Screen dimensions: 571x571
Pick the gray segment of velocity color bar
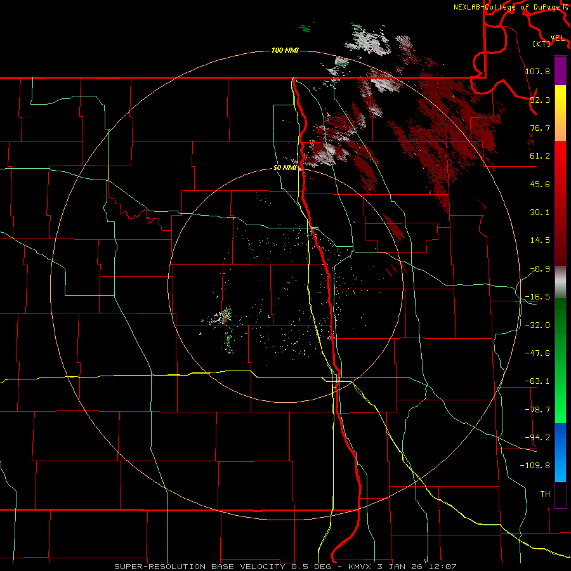point(560,282)
